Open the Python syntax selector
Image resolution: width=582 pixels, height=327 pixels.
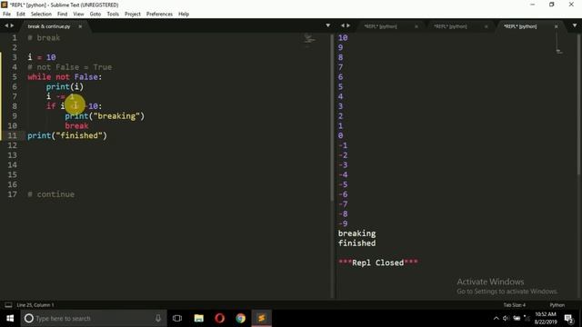(x=557, y=305)
